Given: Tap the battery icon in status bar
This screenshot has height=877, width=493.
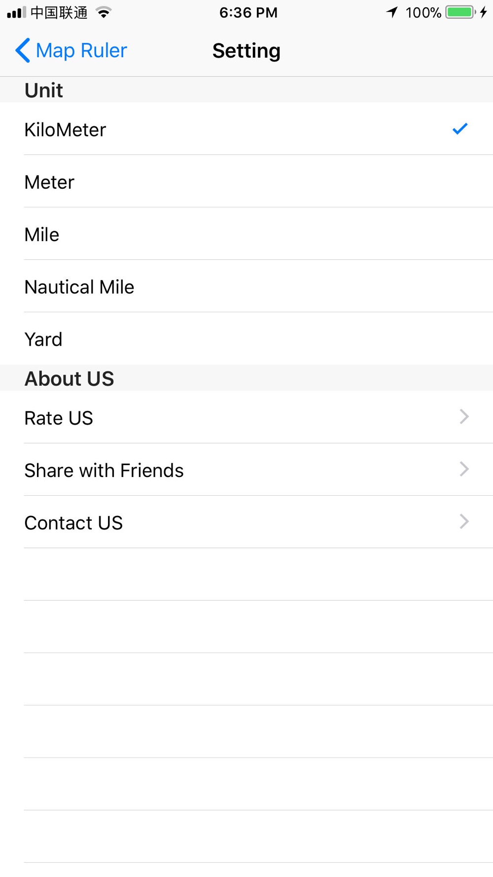Looking at the screenshot, I should click(460, 12).
